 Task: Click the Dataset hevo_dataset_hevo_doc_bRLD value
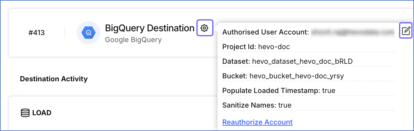pos(302,61)
